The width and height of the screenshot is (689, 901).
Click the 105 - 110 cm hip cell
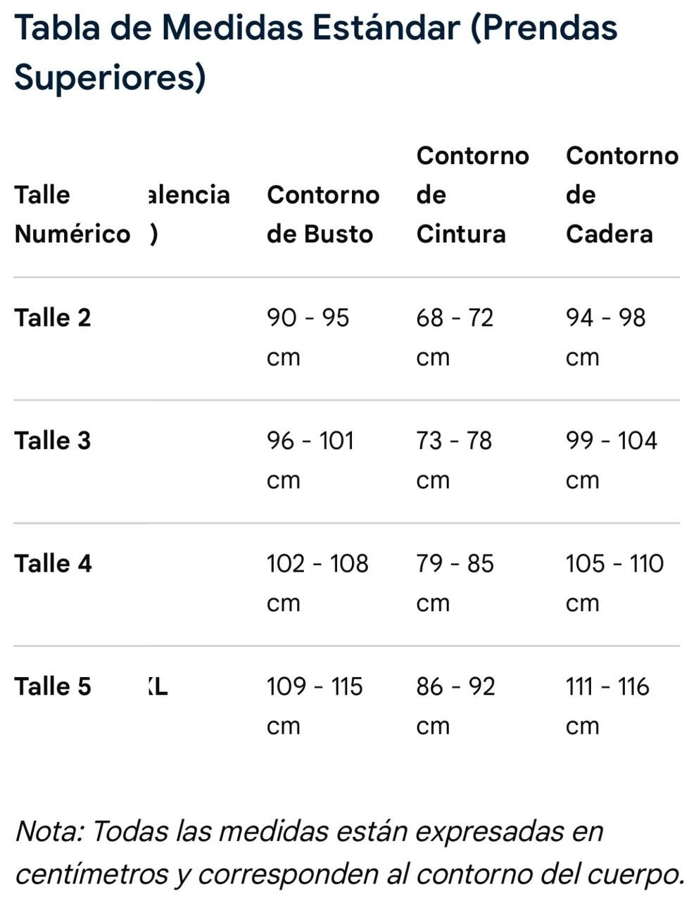[614, 583]
